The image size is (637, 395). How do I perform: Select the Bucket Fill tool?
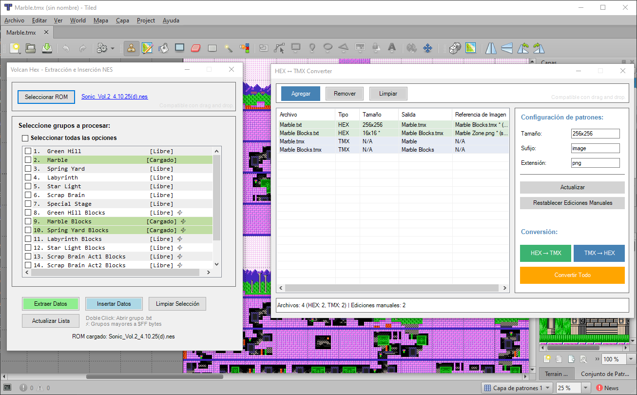click(163, 48)
